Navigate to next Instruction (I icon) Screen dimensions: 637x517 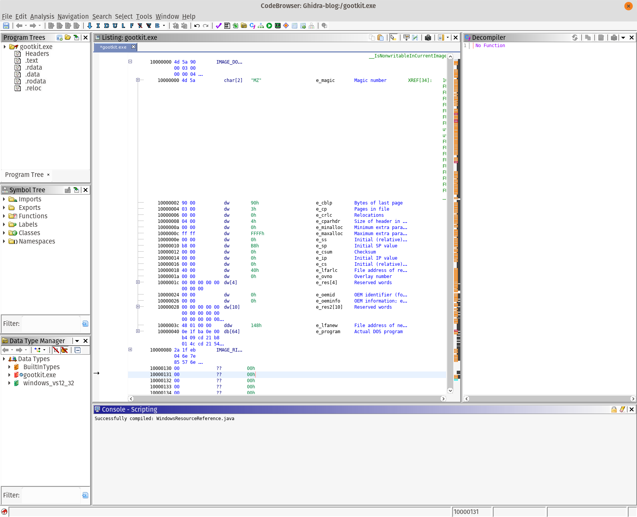(98, 26)
